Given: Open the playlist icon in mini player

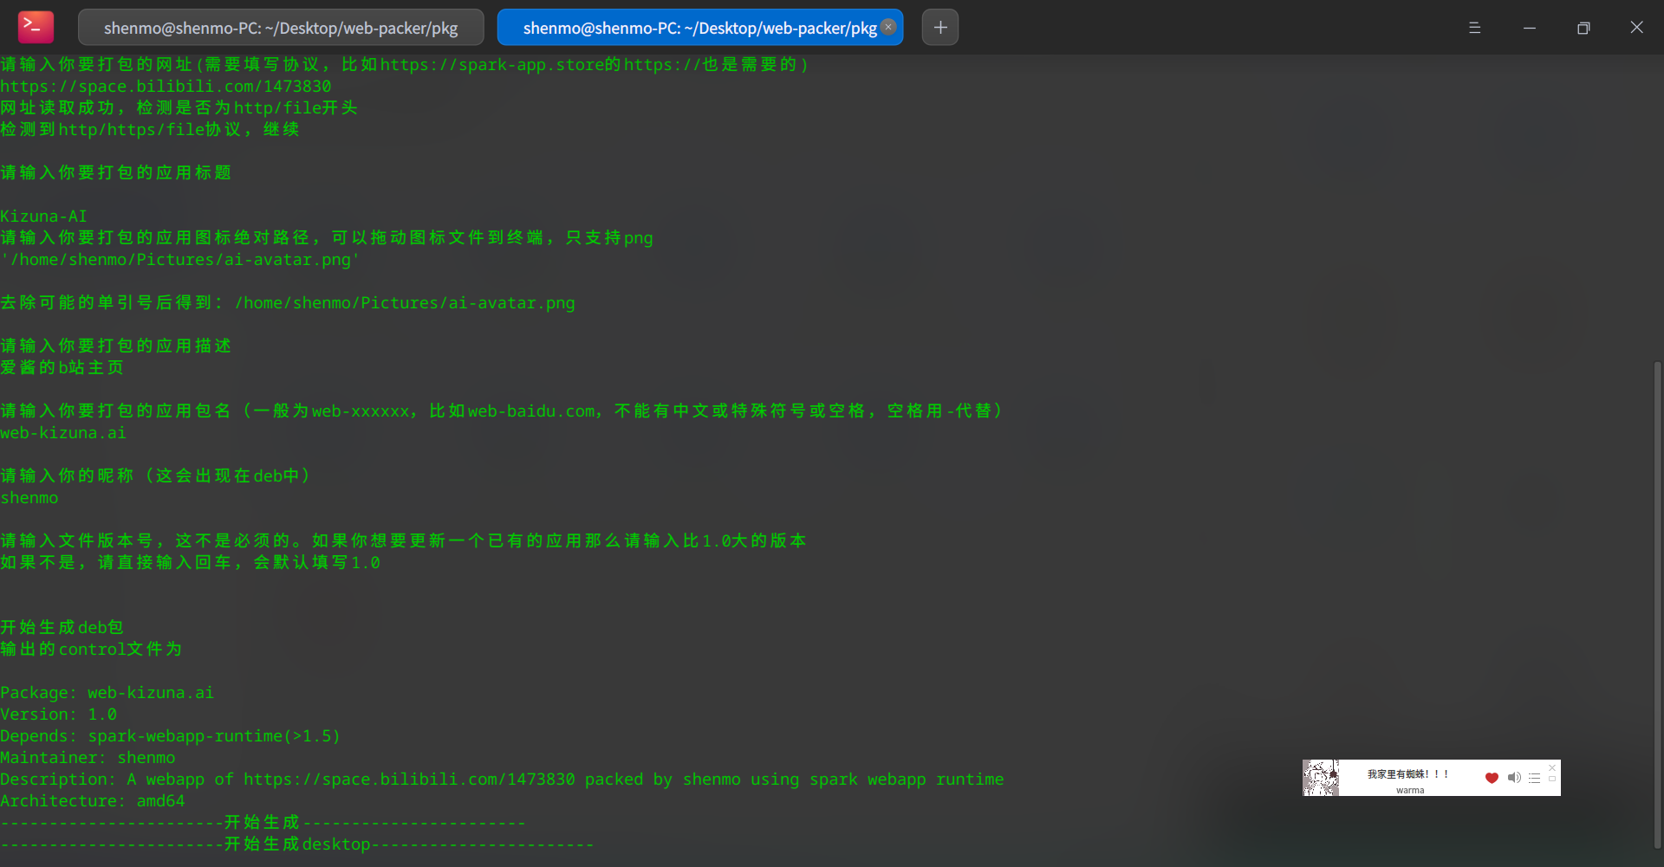Looking at the screenshot, I should click(x=1534, y=778).
